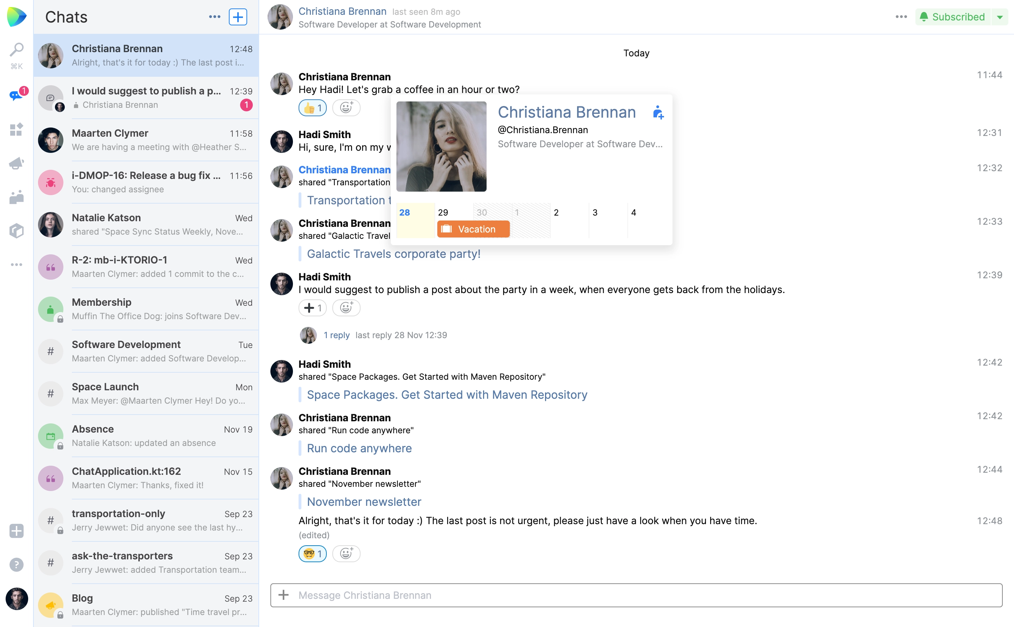This screenshot has height=627, width=1014.
Task: Toggle the thumbs-up reaction on first message
Action: (313, 107)
